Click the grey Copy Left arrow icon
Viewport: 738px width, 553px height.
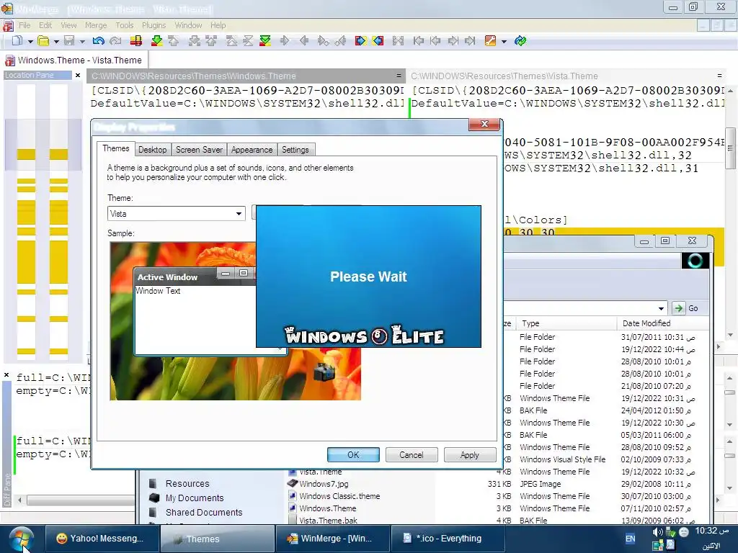click(304, 41)
